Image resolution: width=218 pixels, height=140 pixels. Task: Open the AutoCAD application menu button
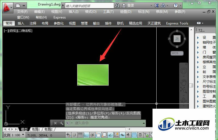click(8, 7)
